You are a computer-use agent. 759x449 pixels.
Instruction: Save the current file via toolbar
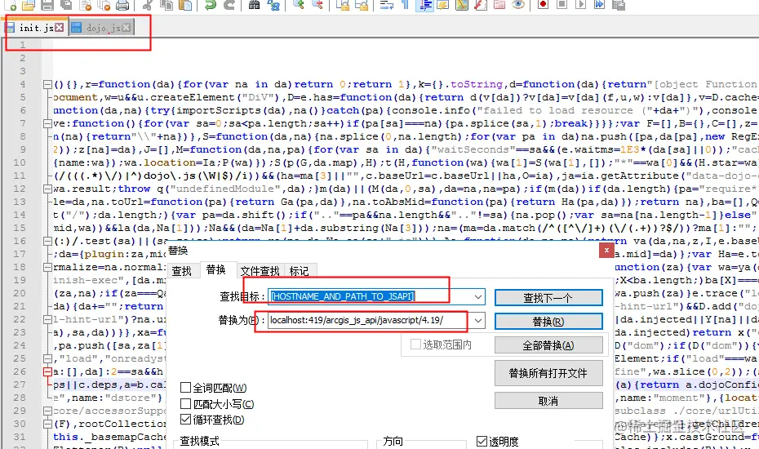pos(47,5)
